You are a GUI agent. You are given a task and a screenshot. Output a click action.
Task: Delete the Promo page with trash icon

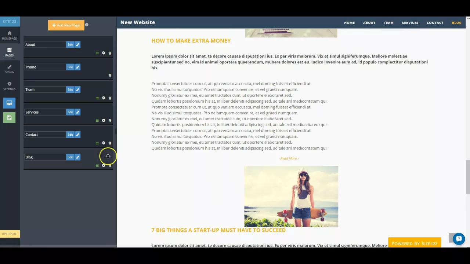110,76
